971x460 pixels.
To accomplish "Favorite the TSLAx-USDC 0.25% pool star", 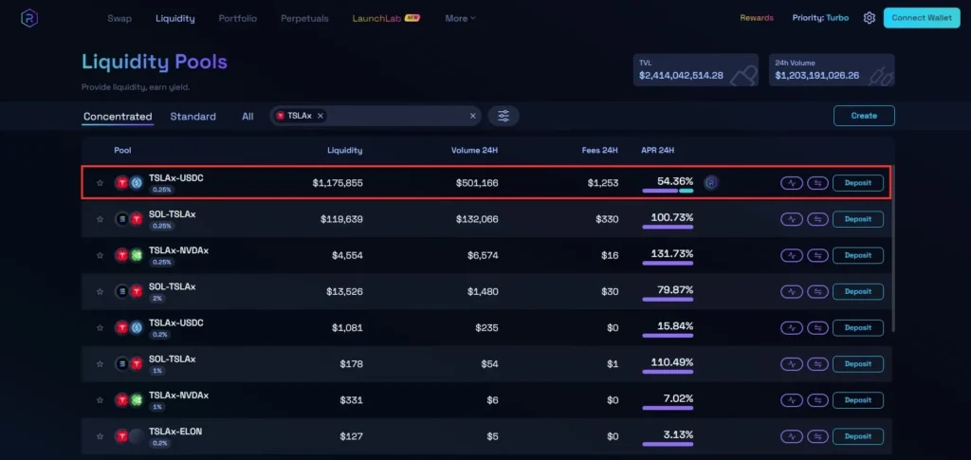I will click(x=100, y=183).
